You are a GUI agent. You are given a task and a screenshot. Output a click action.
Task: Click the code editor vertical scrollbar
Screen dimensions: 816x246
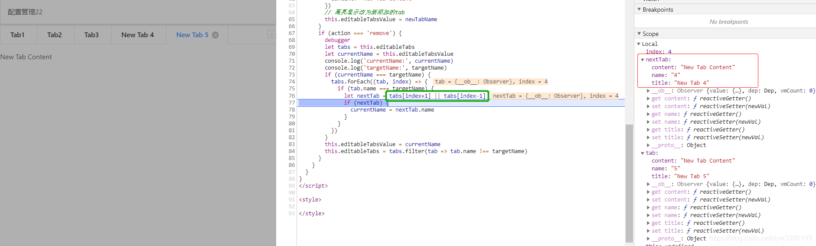(x=629, y=183)
